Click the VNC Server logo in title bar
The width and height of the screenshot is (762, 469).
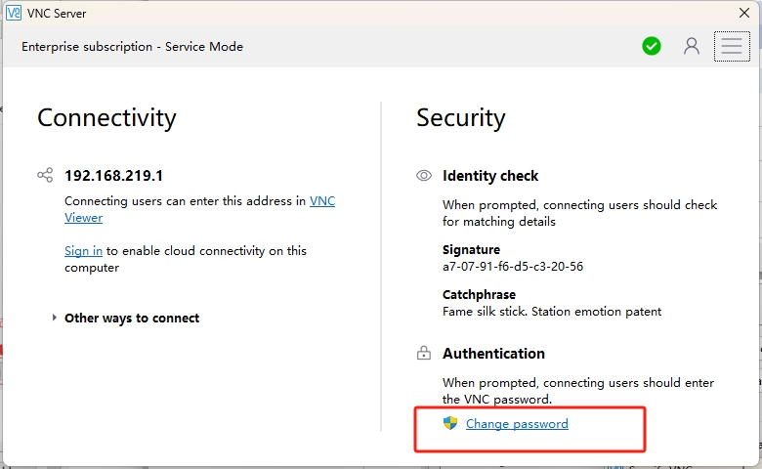click(14, 14)
